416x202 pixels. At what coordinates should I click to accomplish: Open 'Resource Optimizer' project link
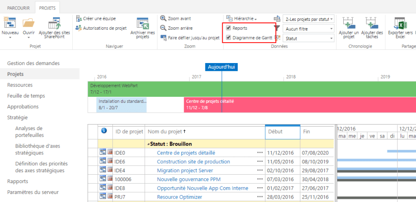click(x=179, y=197)
